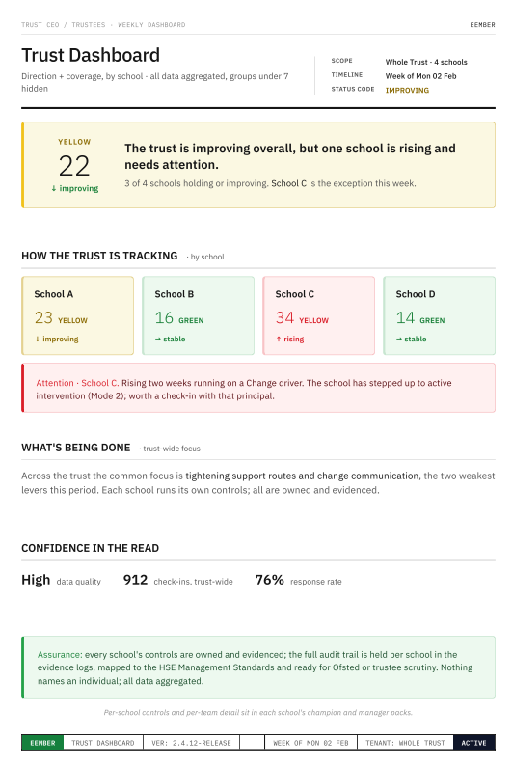The width and height of the screenshot is (513, 762).
Task: Click WEEKLY DASHBOARD in breadcrumb
Action: point(151,25)
